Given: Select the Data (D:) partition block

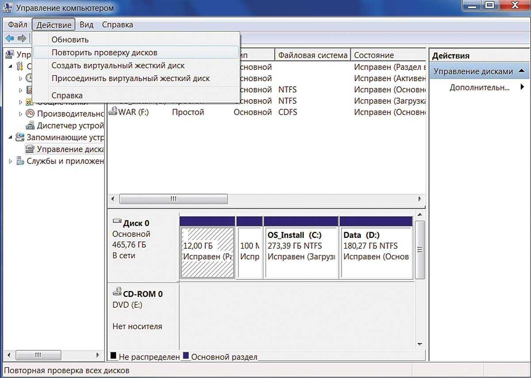Looking at the screenshot, I should pos(376,252).
